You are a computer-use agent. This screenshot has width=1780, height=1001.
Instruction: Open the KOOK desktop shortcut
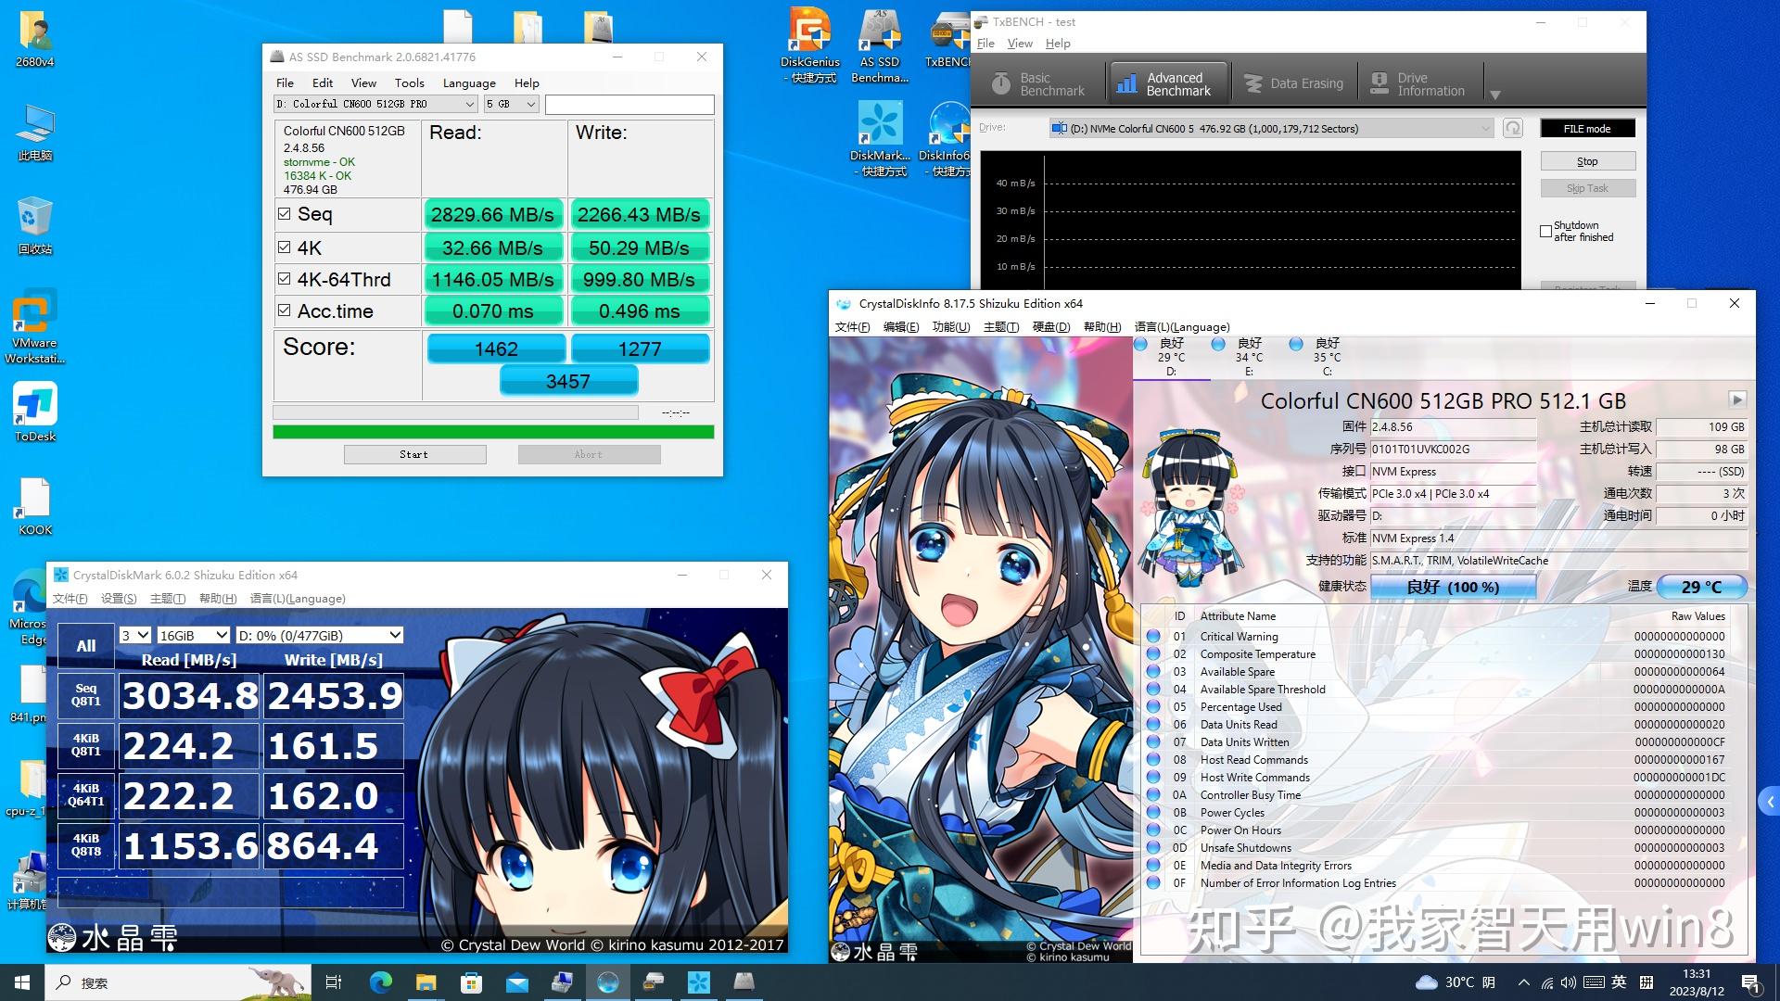(35, 507)
